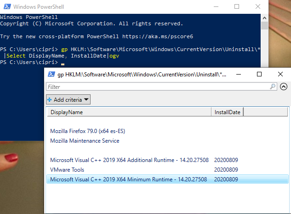The width and height of the screenshot is (291, 214).
Task: Close the grid view window
Action: (x=280, y=74)
